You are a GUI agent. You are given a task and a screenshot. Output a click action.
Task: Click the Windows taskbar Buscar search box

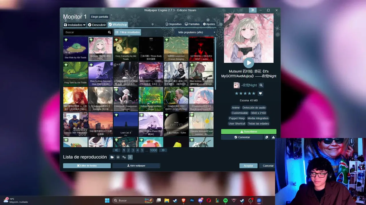point(132,200)
